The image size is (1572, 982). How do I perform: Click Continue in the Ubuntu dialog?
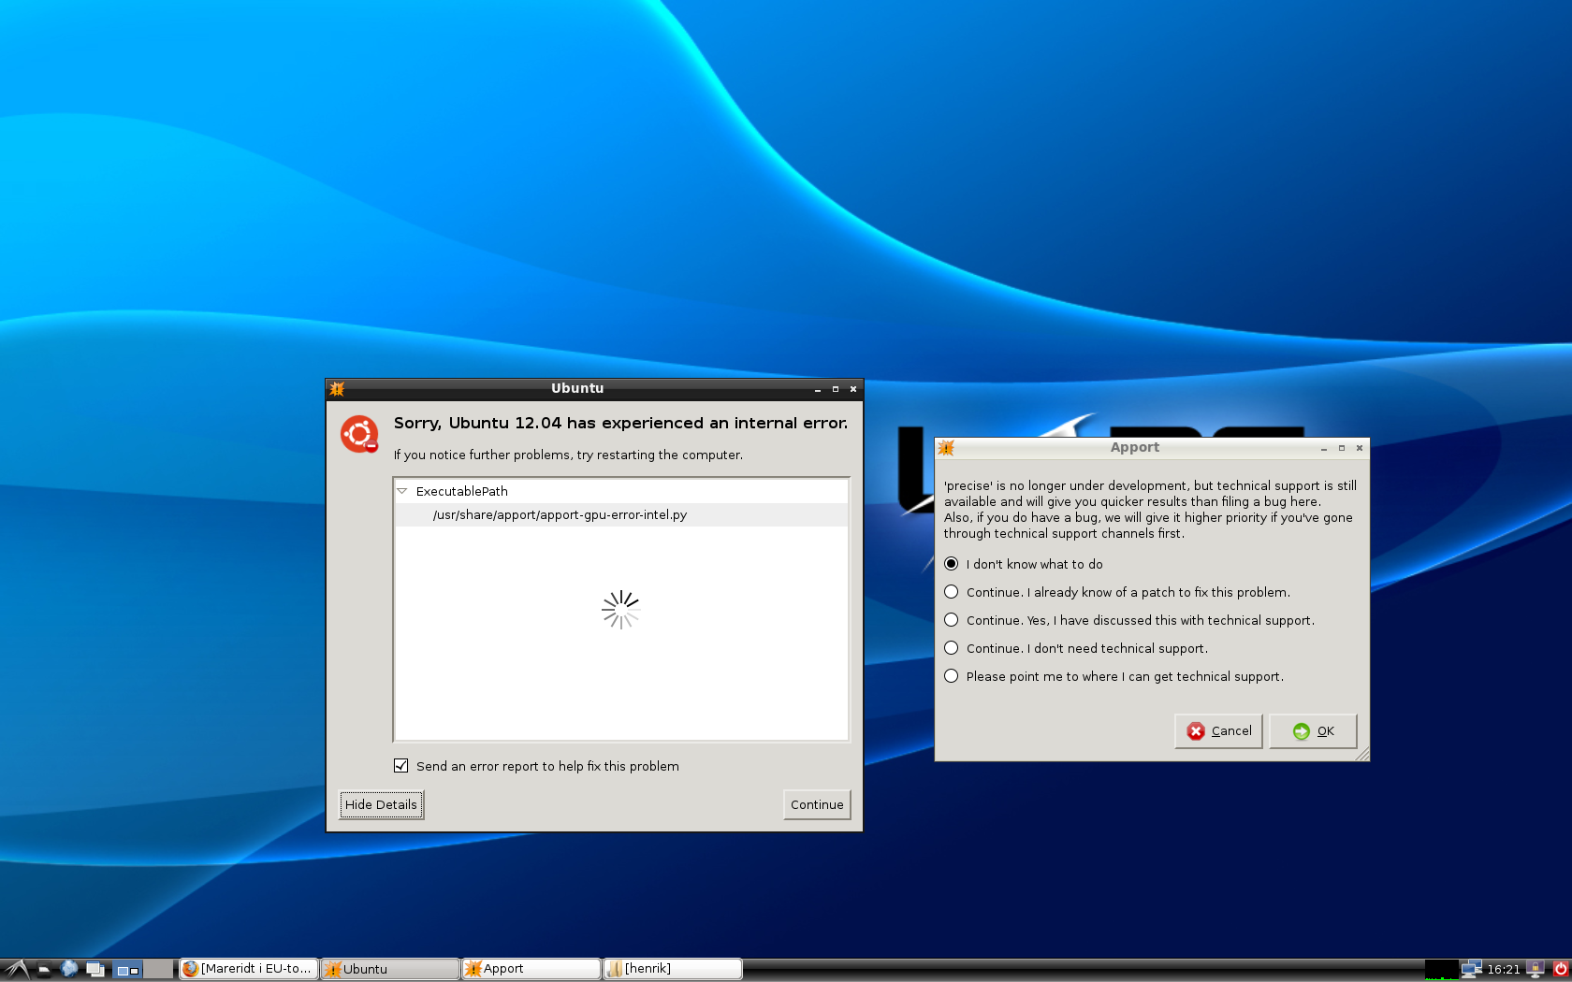[817, 804]
